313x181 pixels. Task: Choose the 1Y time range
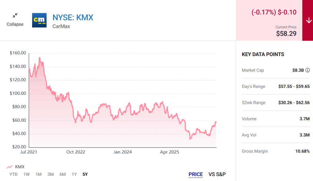coord(74,174)
